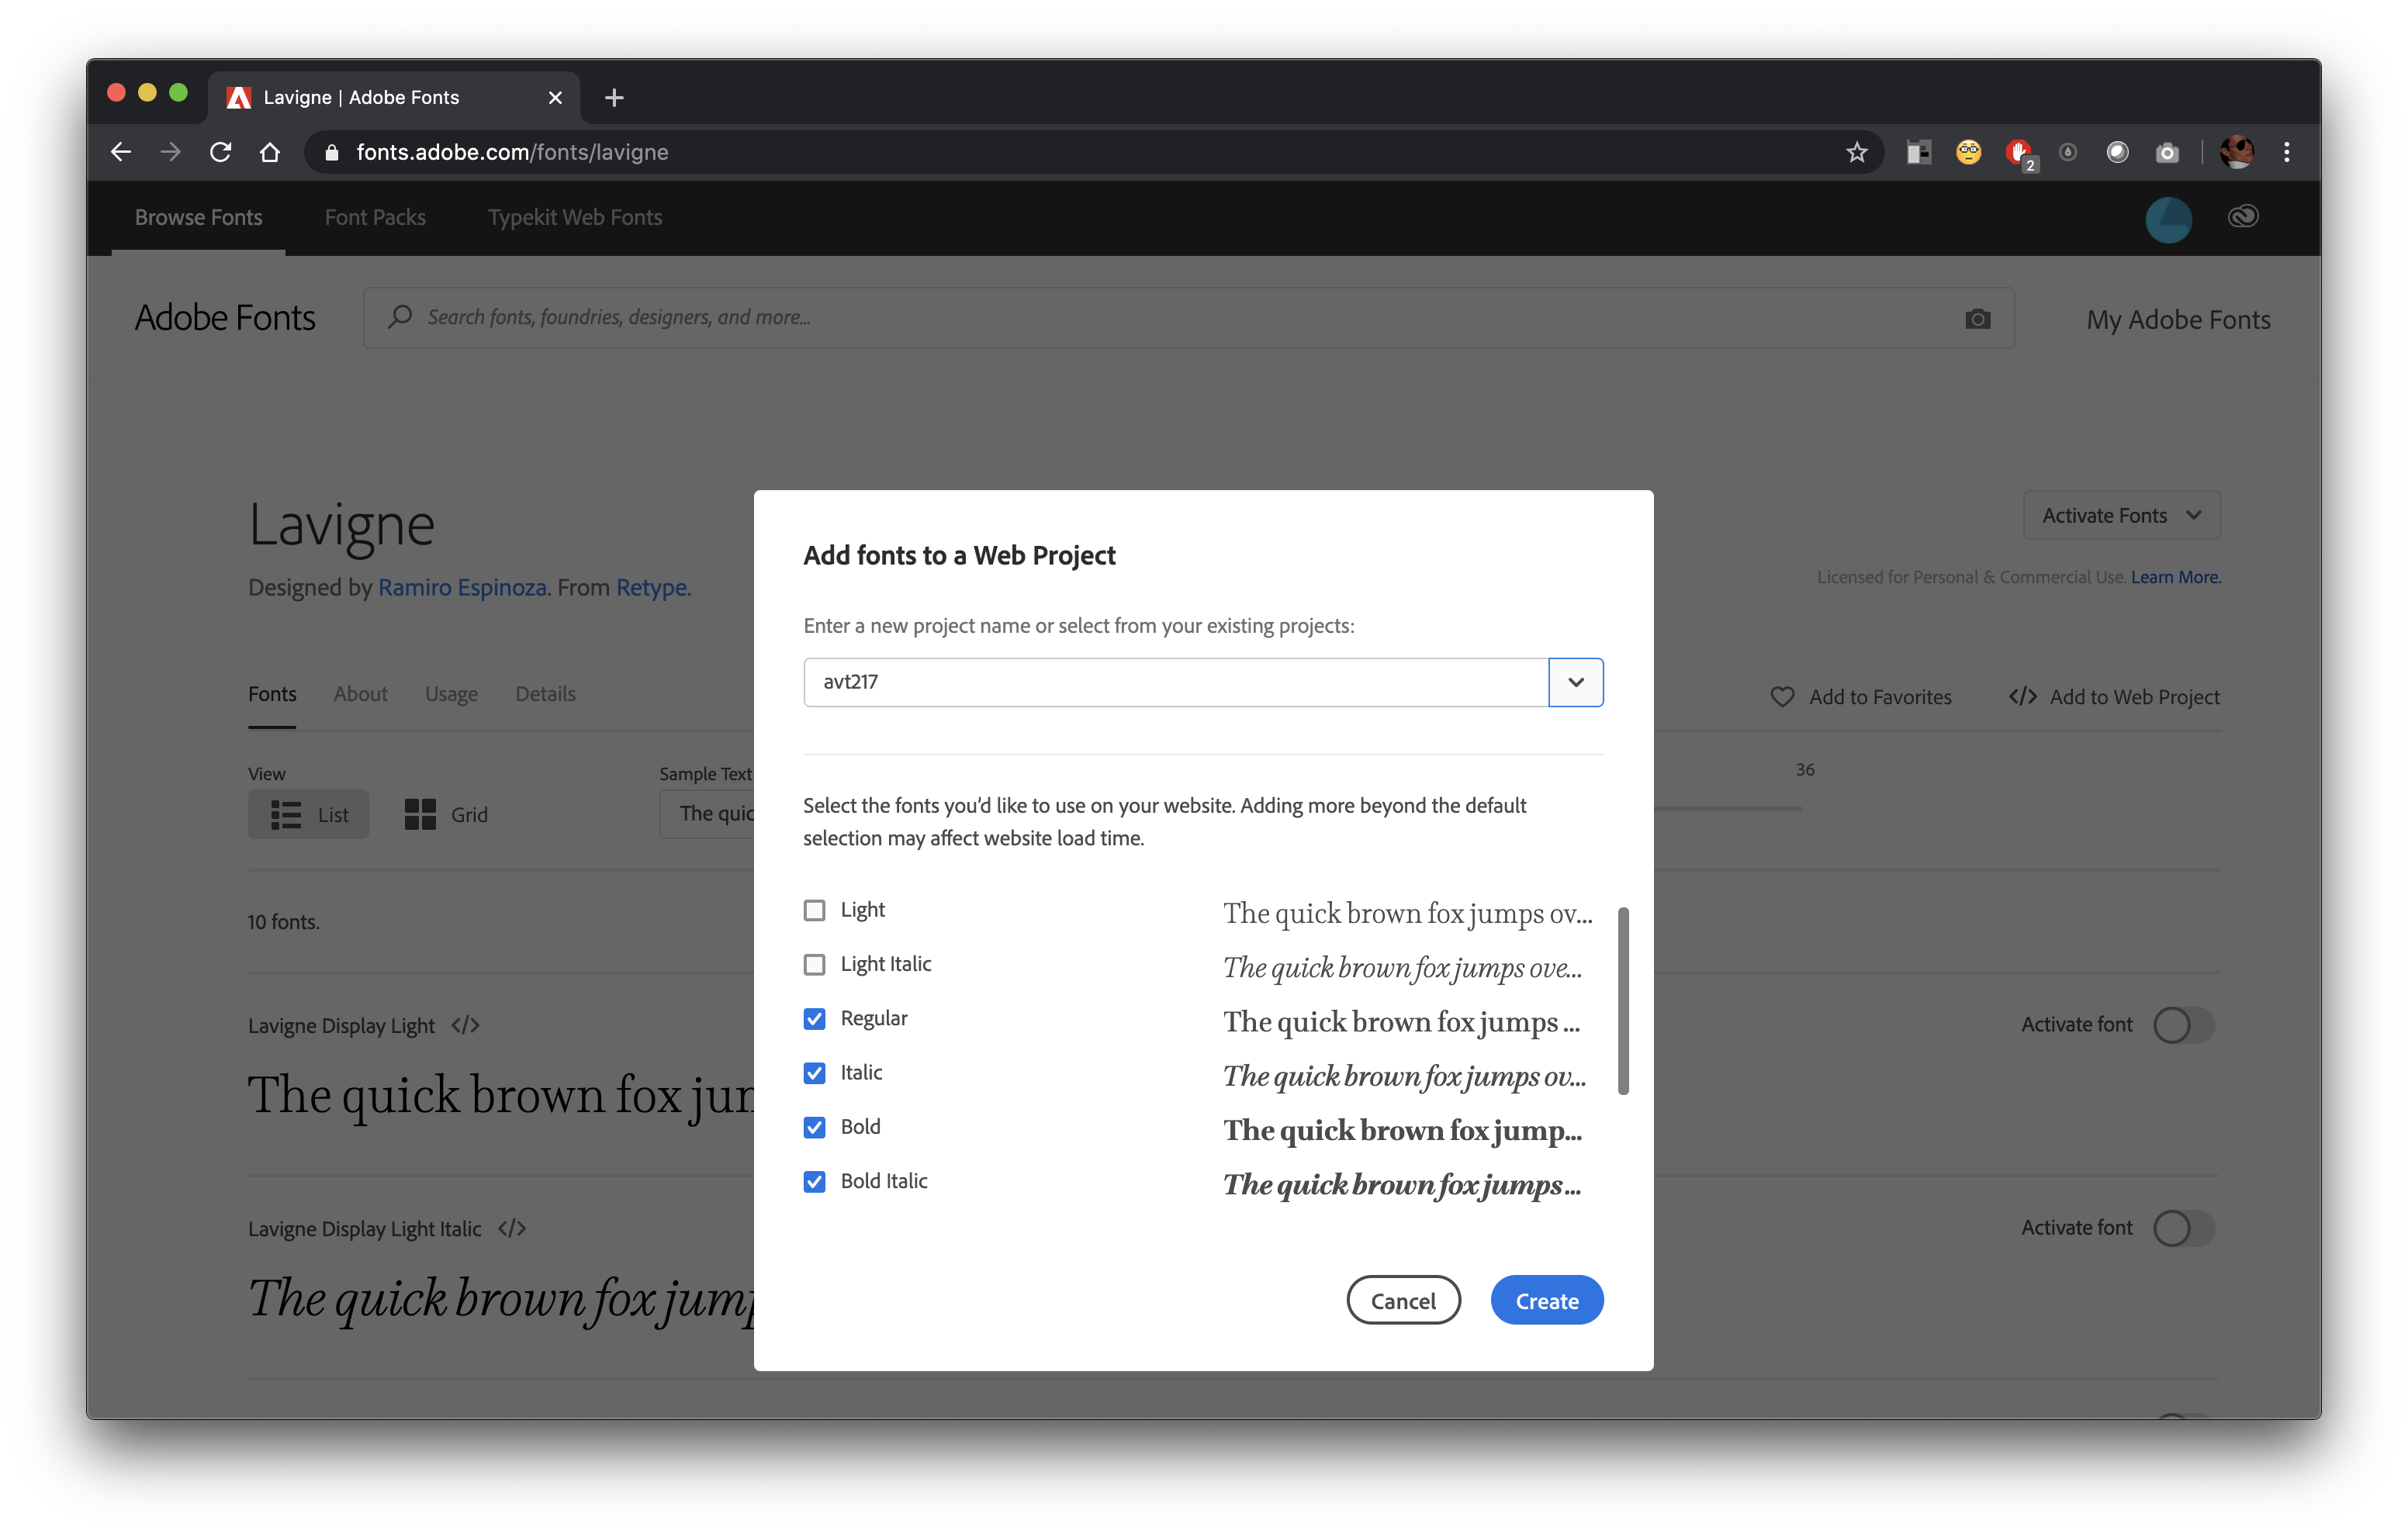Click the font search input field
This screenshot has width=2408, height=1534.
[1189, 318]
